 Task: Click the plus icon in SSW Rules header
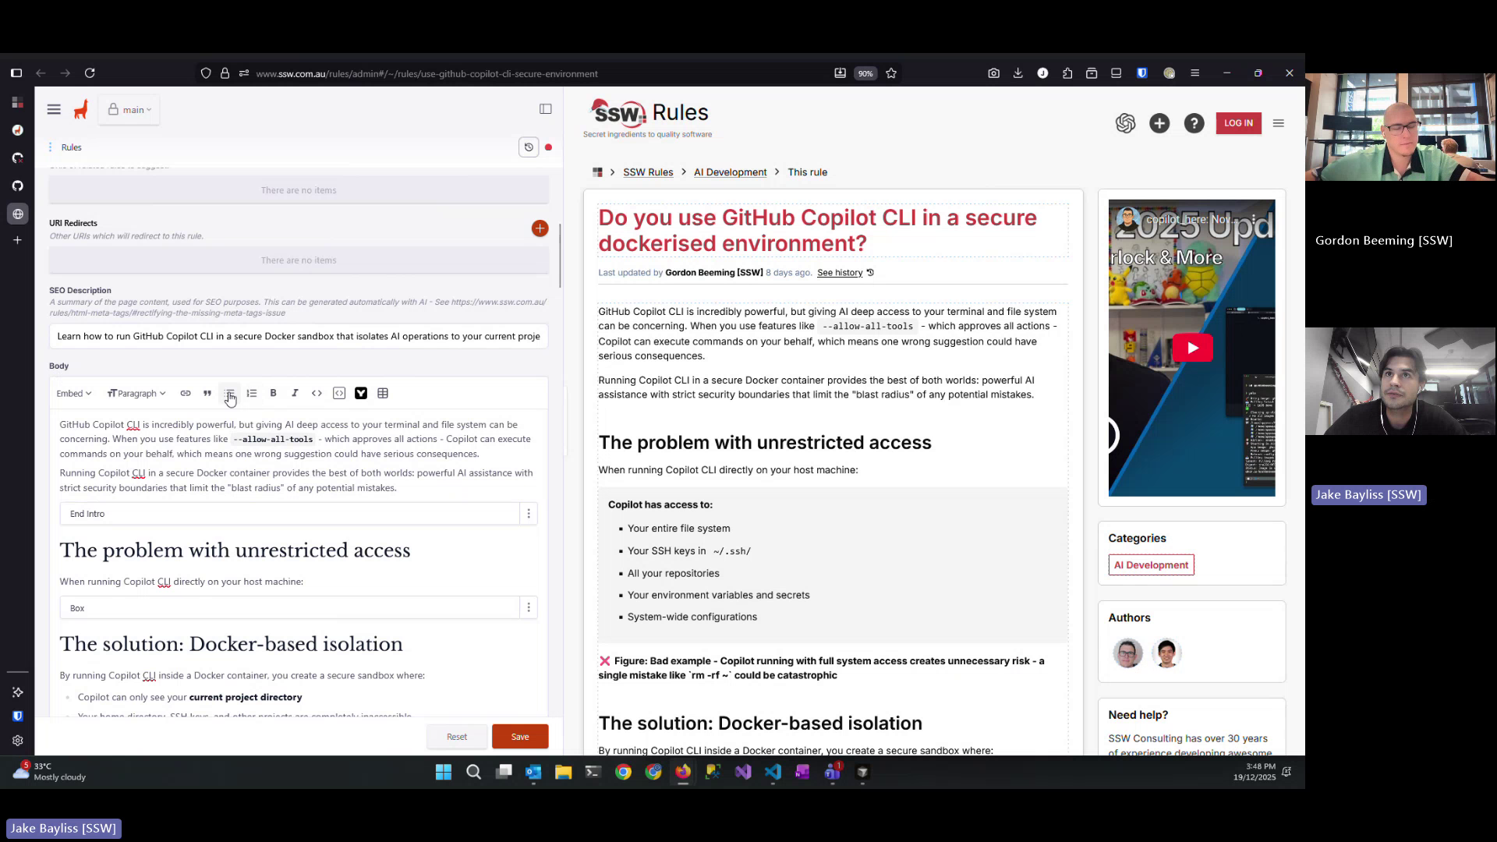[x=1159, y=123]
